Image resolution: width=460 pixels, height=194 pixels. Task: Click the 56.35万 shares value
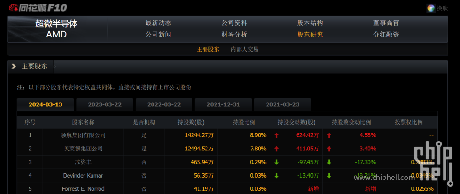click(x=203, y=176)
